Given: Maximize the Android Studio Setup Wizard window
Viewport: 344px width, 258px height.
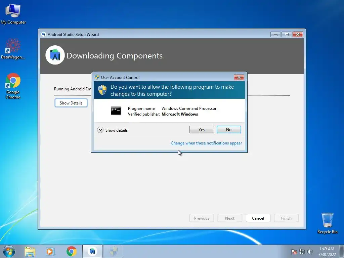Looking at the screenshot, I should pyautogui.click(x=287, y=35).
